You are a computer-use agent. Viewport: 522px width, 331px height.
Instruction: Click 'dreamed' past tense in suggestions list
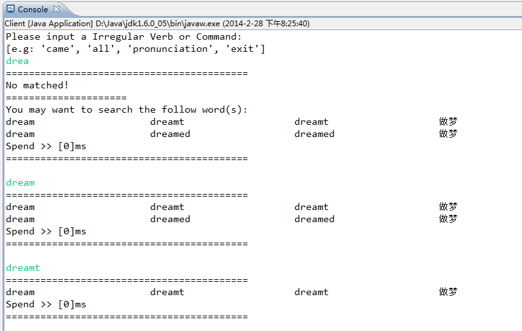pyautogui.click(x=170, y=134)
